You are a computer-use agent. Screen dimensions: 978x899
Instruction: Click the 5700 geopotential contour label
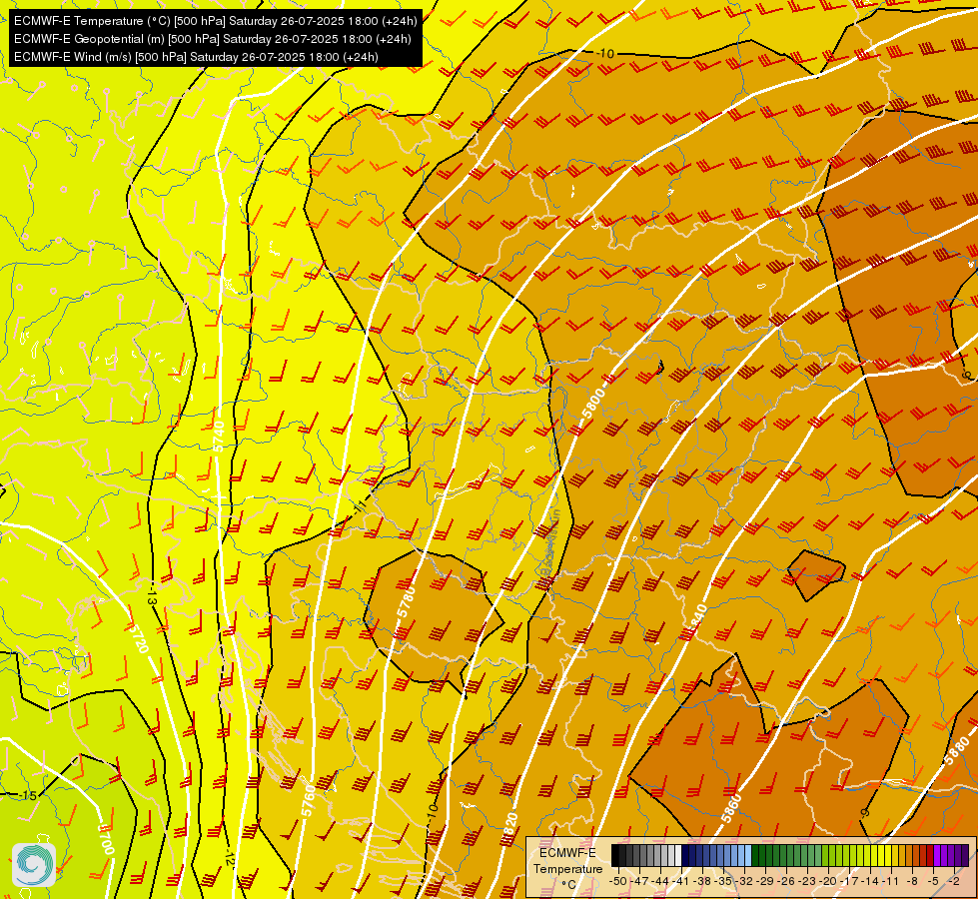(107, 838)
